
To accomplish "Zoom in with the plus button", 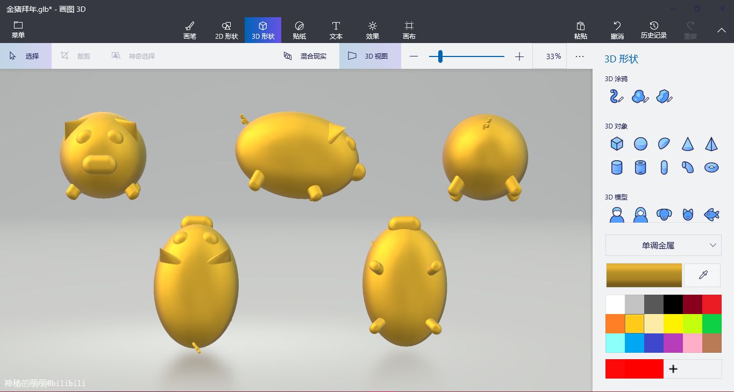I will tap(519, 56).
